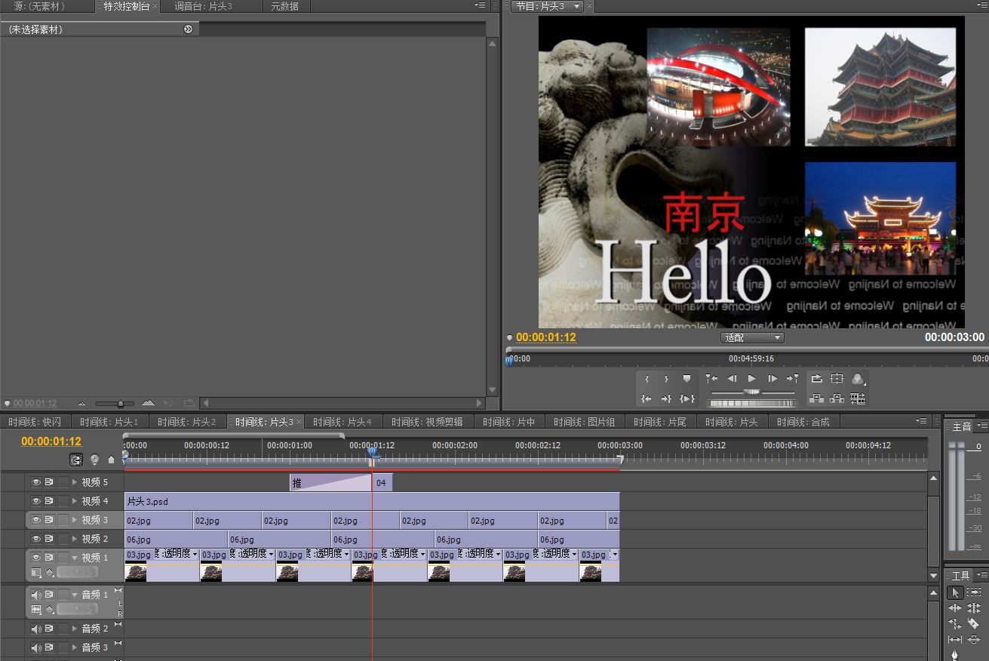Click the Export Frame/Output icon in program monitor

click(857, 379)
